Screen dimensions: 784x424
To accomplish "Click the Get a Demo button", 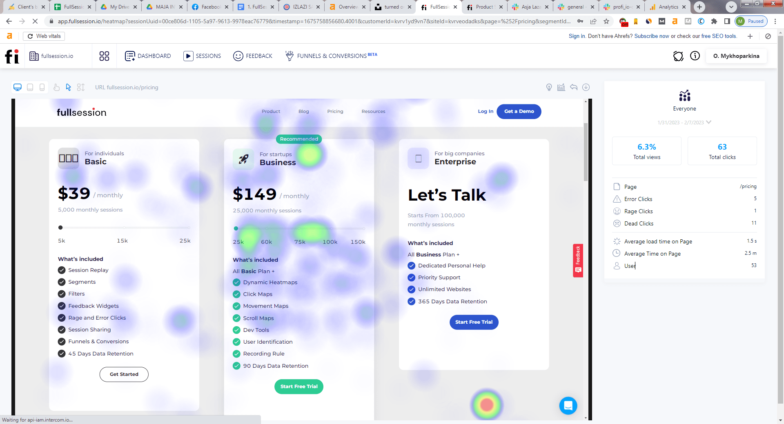I will [519, 111].
